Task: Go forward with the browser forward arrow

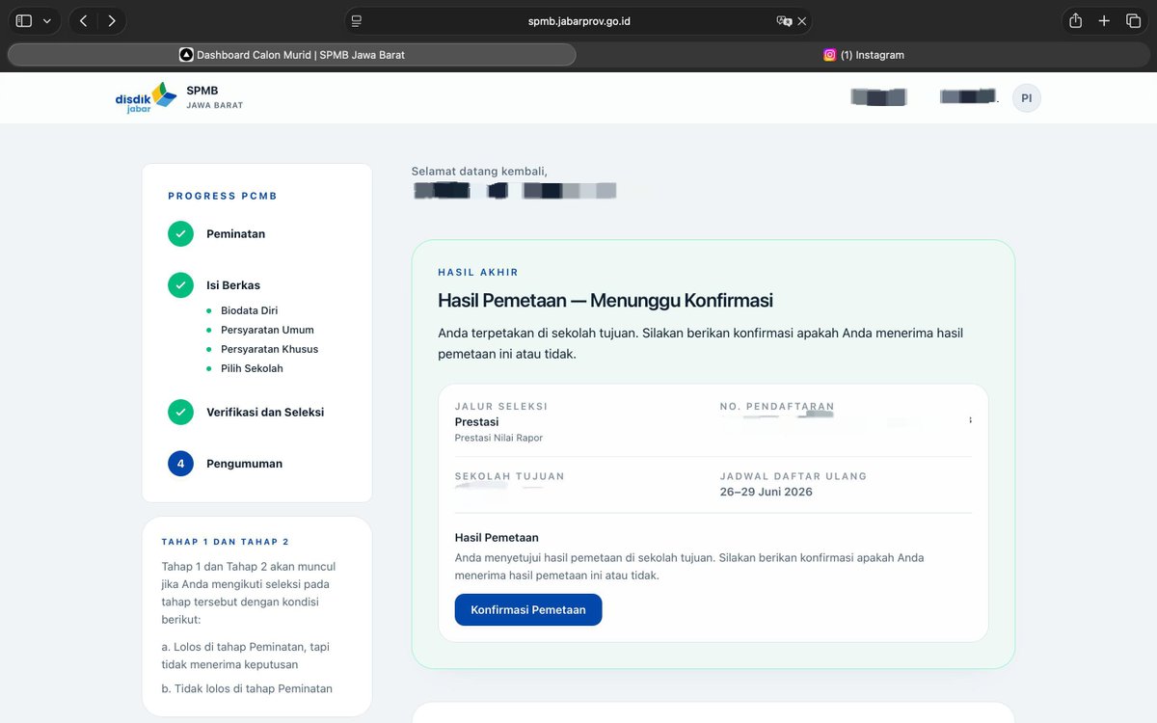Action: 112,20
